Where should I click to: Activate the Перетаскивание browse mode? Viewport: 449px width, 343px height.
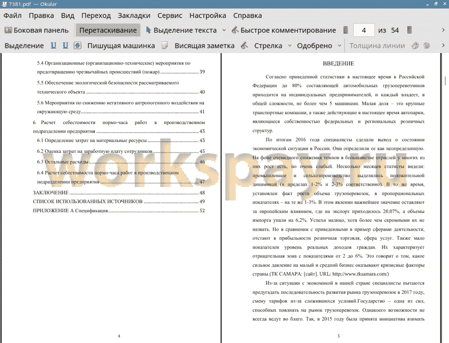pyautogui.click(x=108, y=30)
